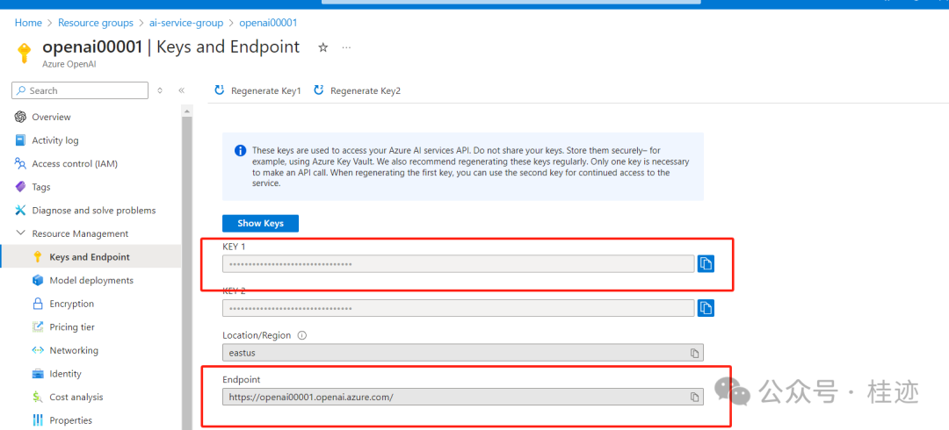
Task: Open Cost analysis
Action: coord(76,398)
